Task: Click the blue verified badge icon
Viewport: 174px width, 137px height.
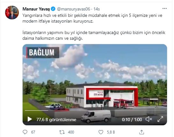Action: [53, 9]
